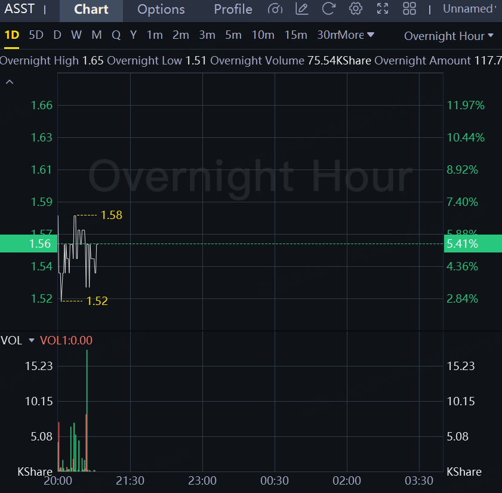Expand the More intervals dropdown
The image size is (502, 493).
pyautogui.click(x=357, y=35)
